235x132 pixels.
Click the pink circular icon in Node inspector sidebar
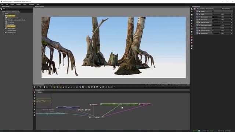[x=192, y=43]
